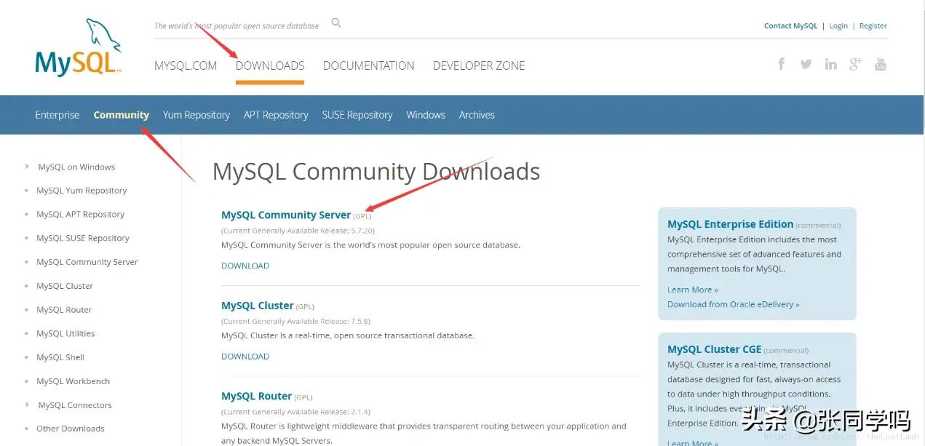Expand the MySQL Connectors sidebar arrow
The image size is (925, 446).
(x=27, y=405)
